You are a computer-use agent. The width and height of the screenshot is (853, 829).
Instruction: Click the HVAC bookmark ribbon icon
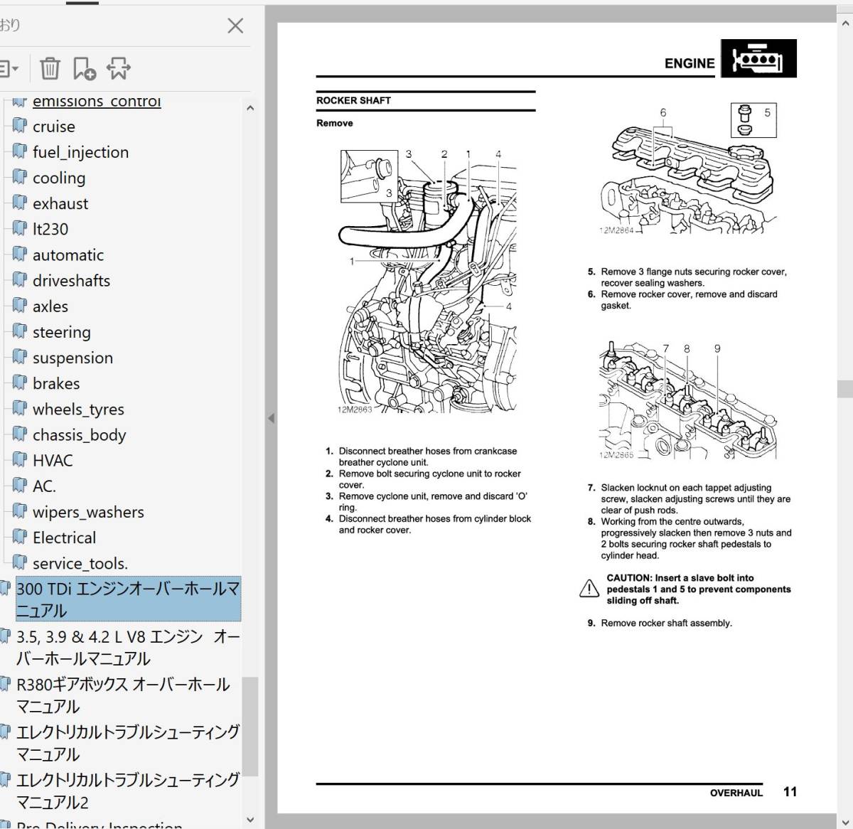20,460
